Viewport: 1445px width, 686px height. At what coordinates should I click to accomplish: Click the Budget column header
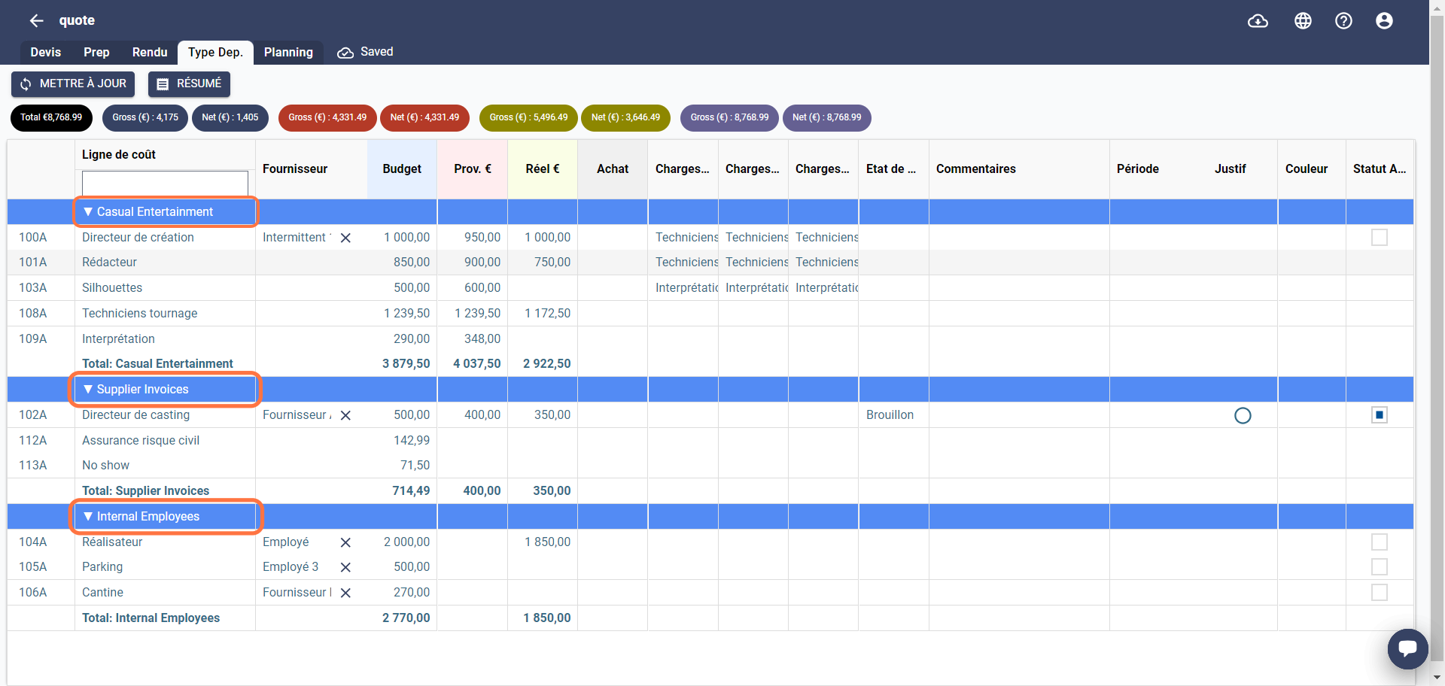(x=402, y=169)
